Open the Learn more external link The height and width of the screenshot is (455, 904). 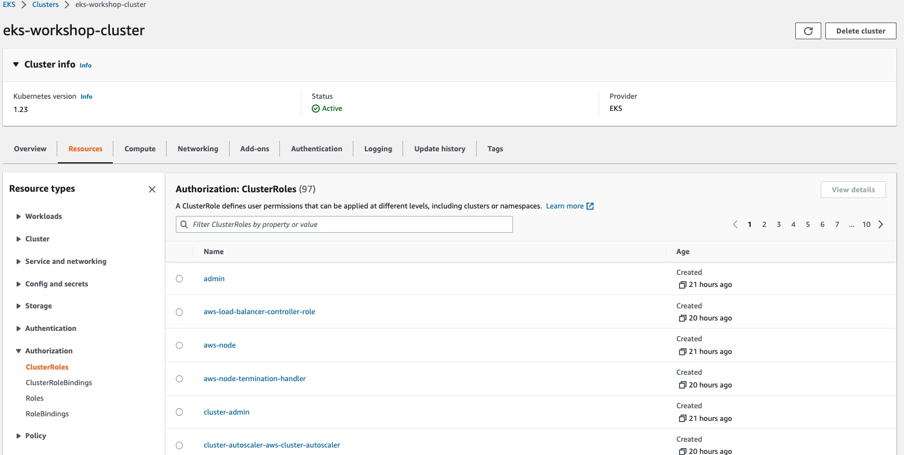[x=570, y=206]
